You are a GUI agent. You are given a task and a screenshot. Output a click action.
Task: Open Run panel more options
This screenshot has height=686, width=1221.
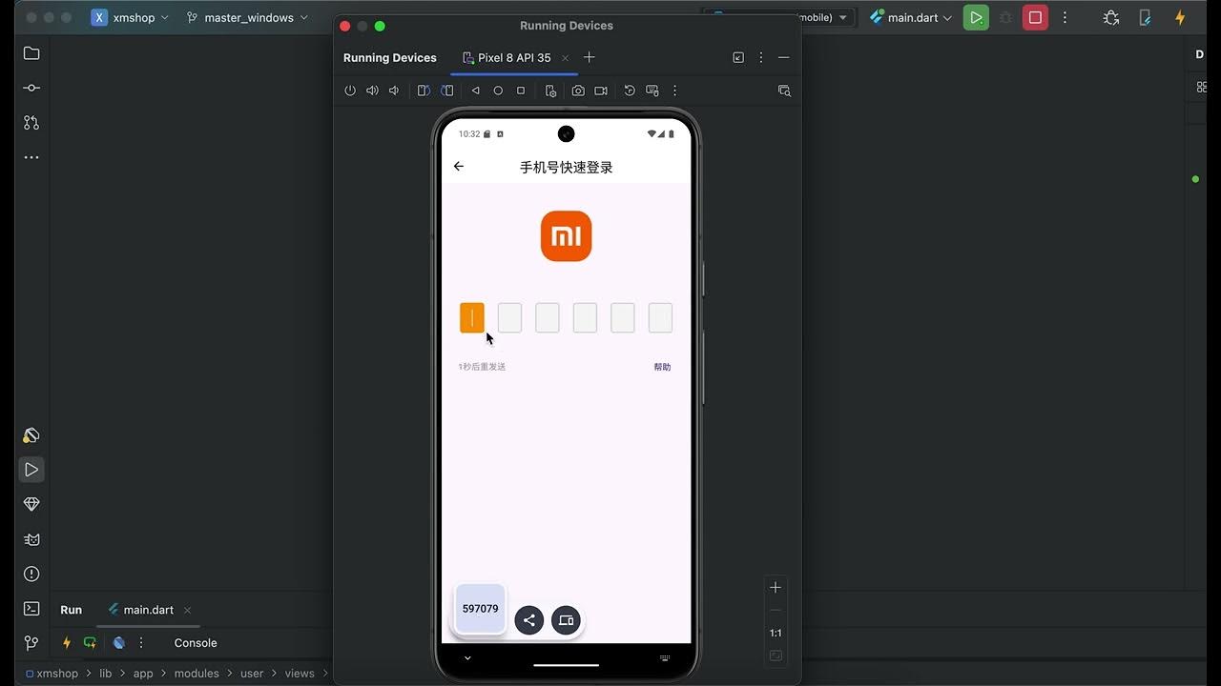pyautogui.click(x=141, y=643)
